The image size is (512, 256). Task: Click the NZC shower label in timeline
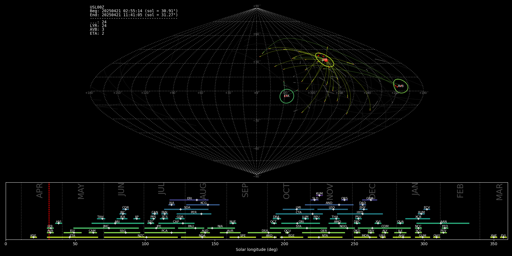coord(141,236)
